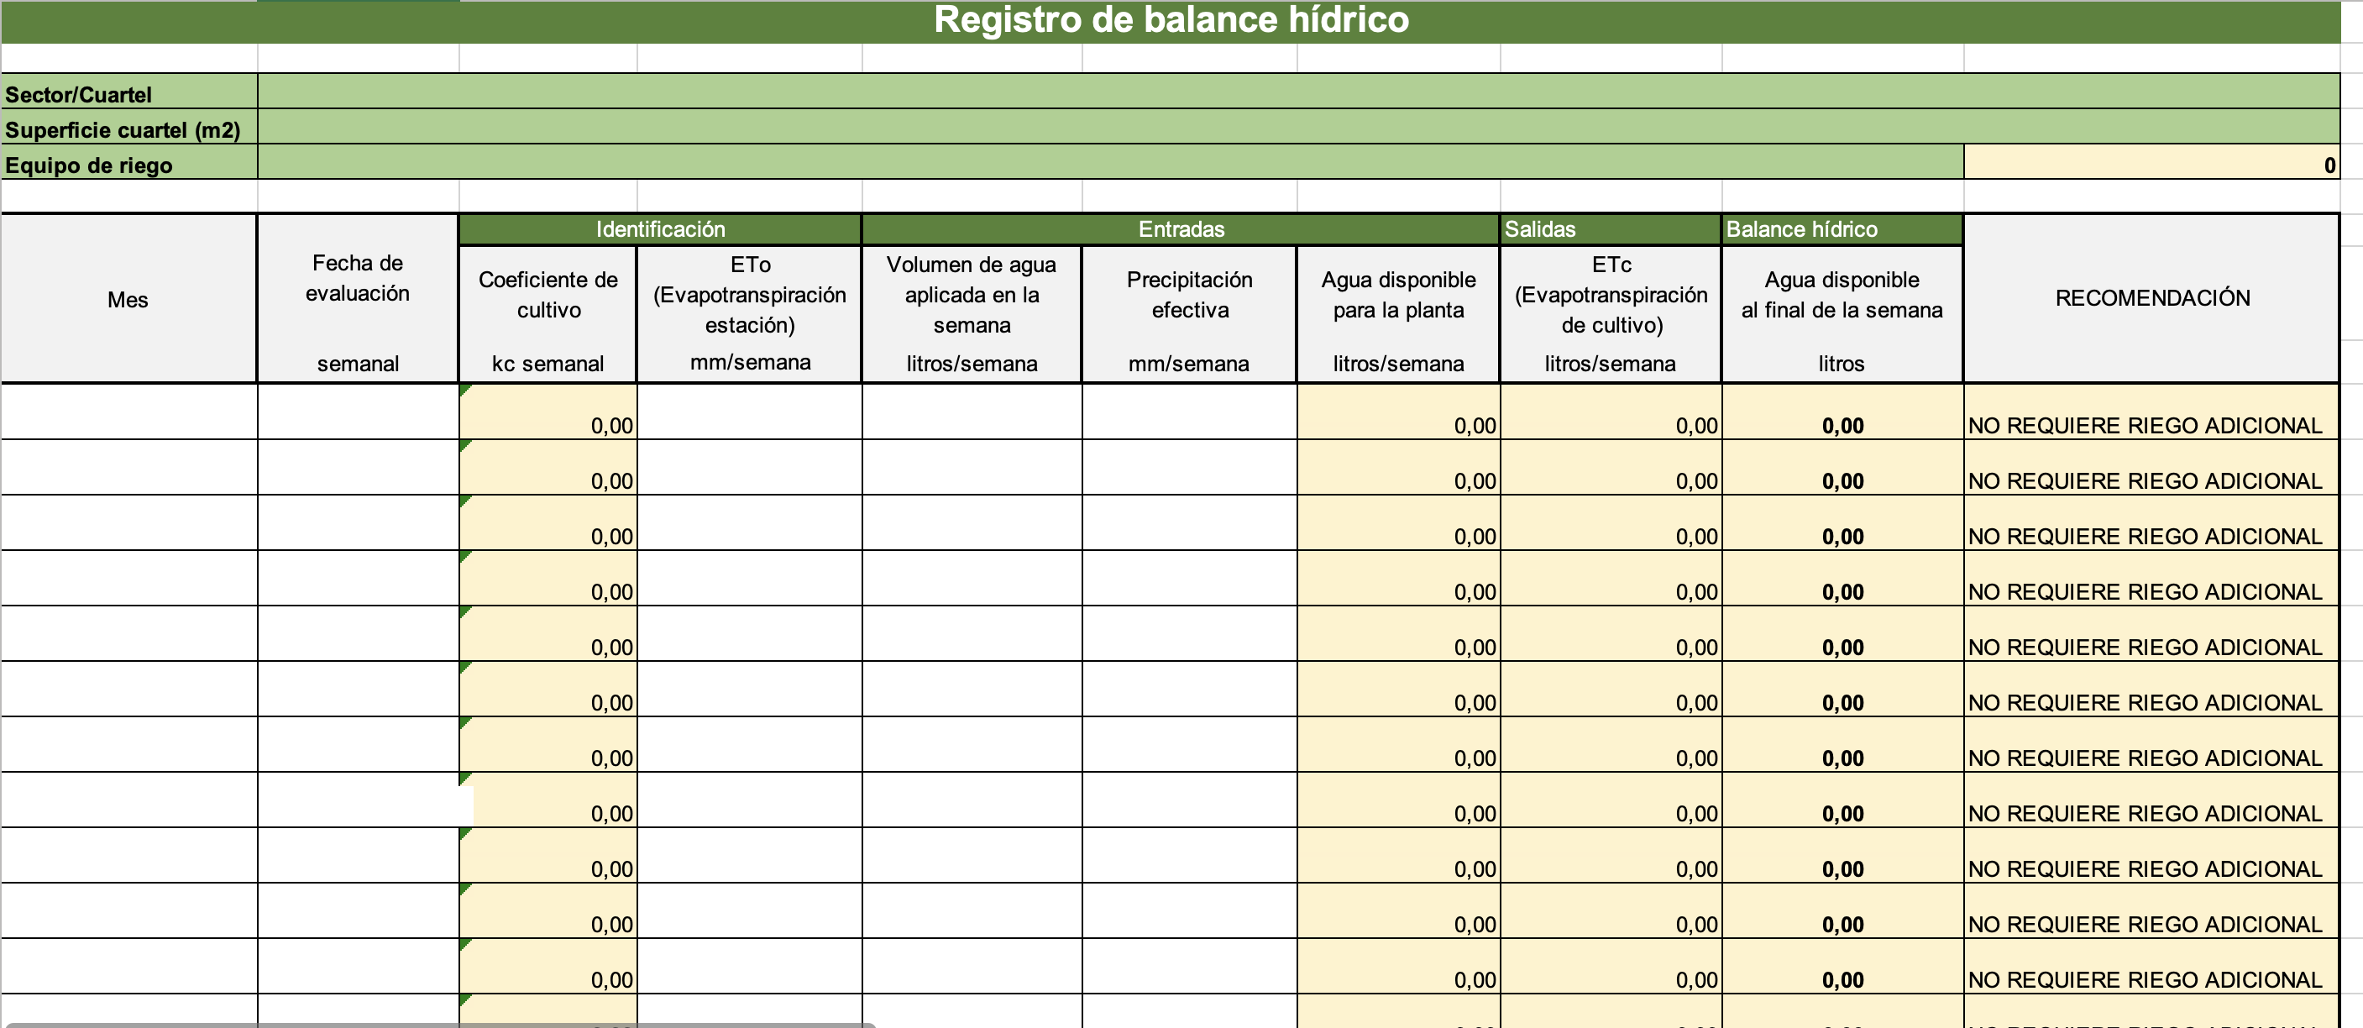The width and height of the screenshot is (2363, 1028).
Task: Select fourth row ETc 0,00 cell
Action: 1611,578
